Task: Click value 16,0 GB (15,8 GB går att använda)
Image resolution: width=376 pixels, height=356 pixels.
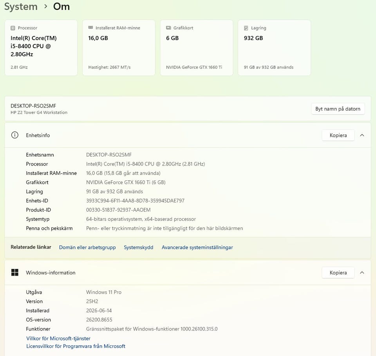Action: 123,173
